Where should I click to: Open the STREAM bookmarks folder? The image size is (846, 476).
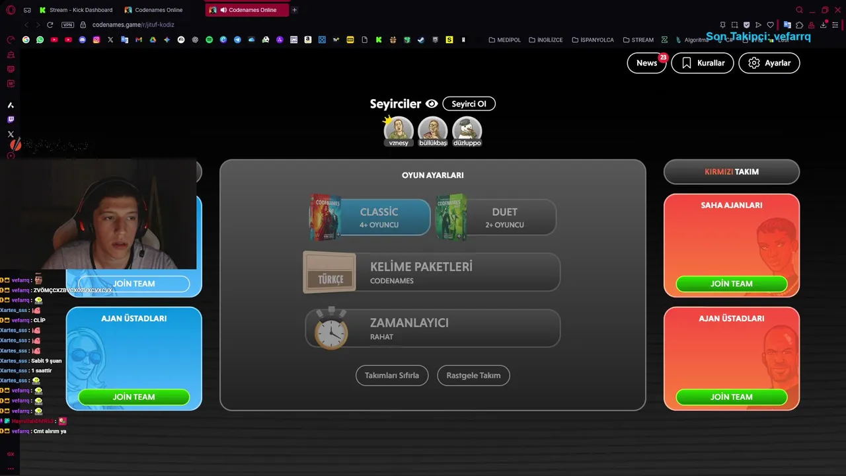tap(638, 40)
